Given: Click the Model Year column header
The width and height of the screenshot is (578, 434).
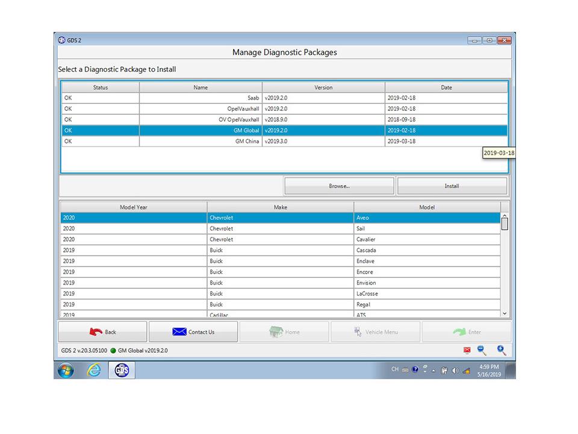Looking at the screenshot, I should [134, 207].
